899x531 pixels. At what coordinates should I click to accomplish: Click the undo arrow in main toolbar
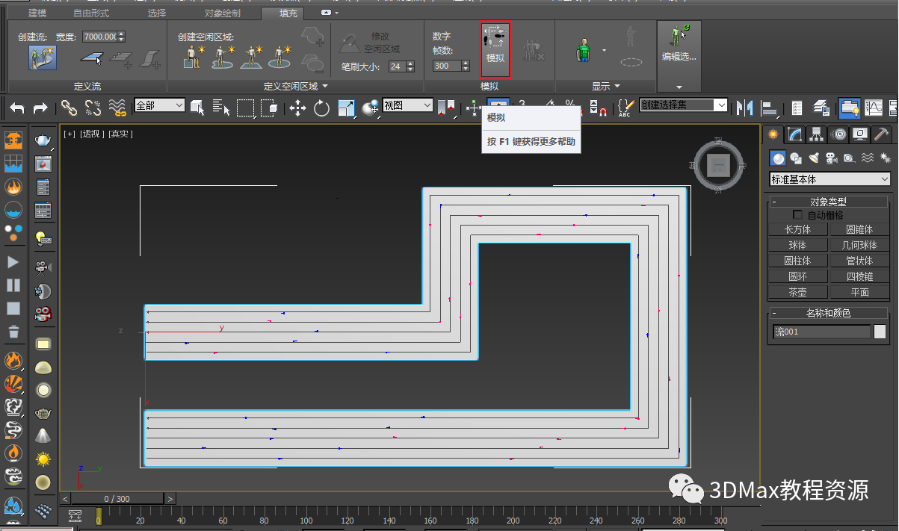17,108
